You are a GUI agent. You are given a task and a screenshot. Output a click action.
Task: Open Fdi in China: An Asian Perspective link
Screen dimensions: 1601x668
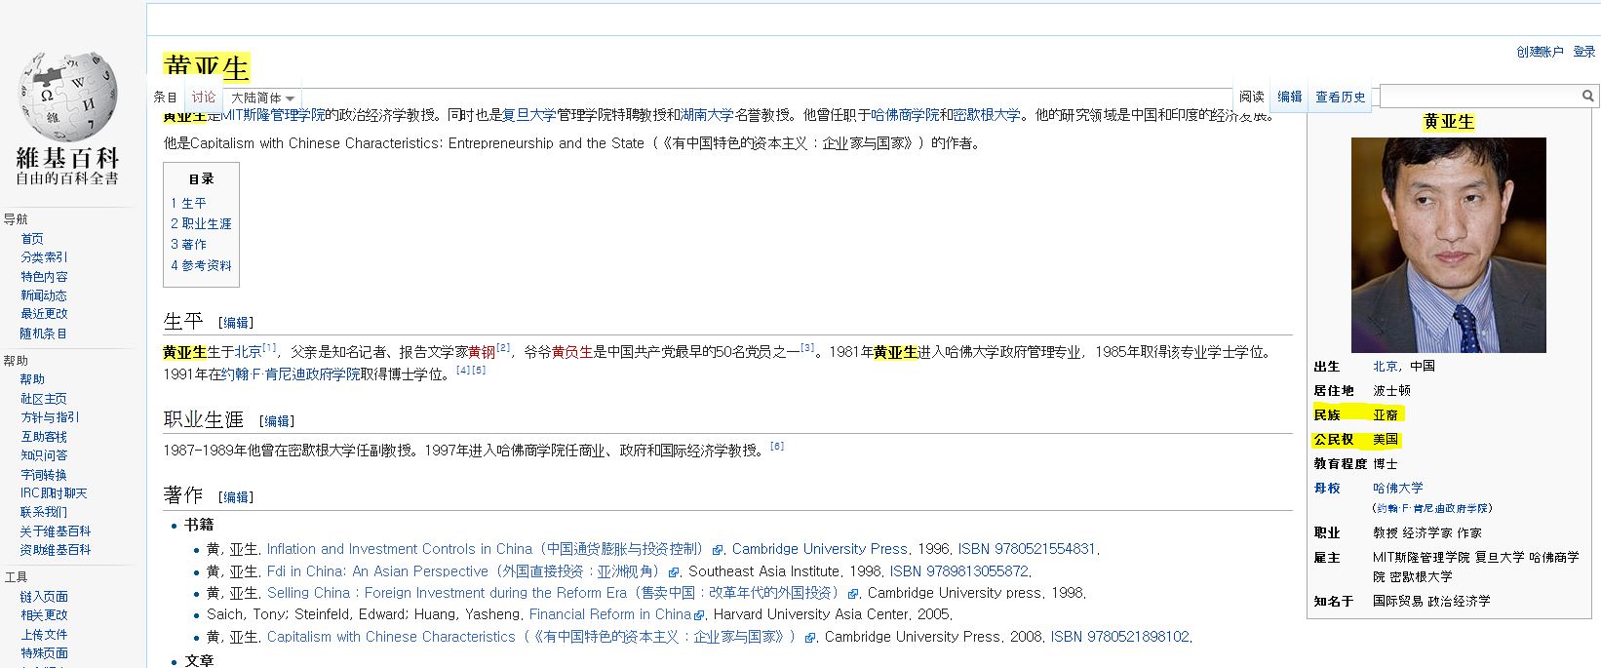pyautogui.click(x=466, y=571)
